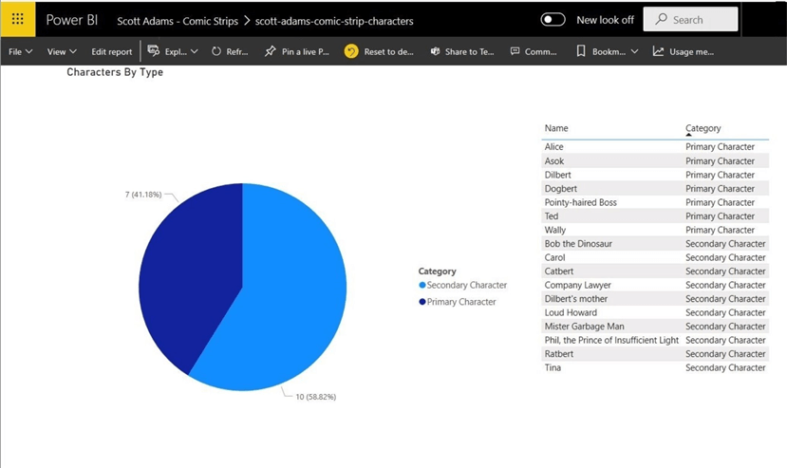The width and height of the screenshot is (787, 468).
Task: Click the Share to Teams icon
Action: point(435,51)
